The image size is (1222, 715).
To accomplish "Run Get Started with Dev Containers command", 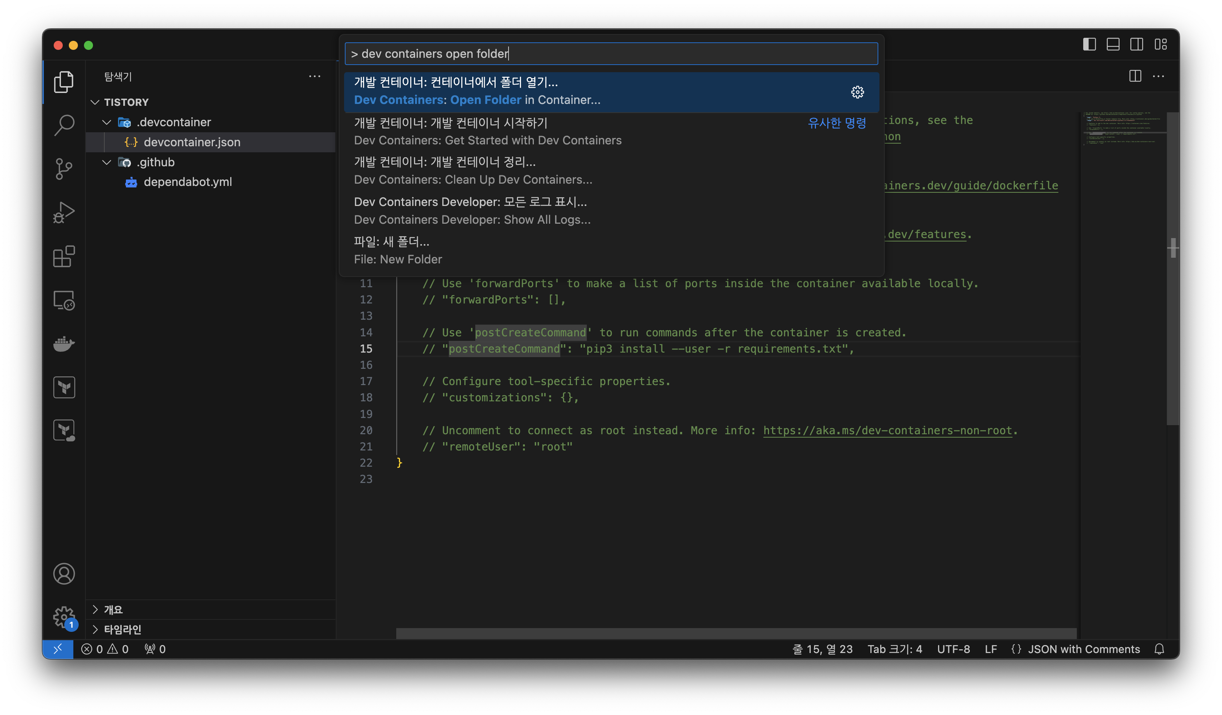I will (x=611, y=132).
